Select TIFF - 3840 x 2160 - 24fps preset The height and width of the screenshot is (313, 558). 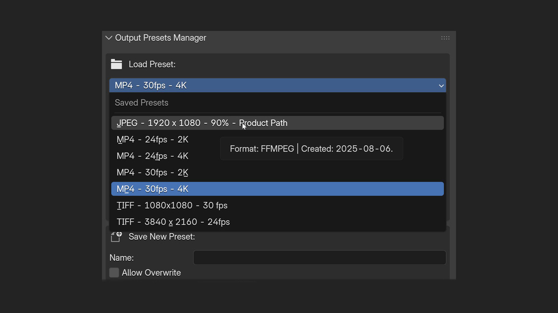point(173,222)
